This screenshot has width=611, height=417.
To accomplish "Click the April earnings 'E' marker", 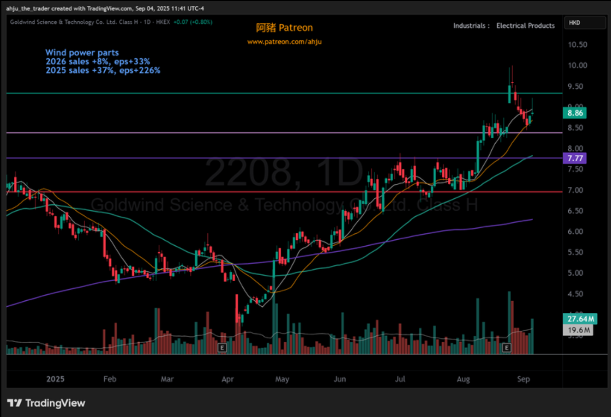I will (222, 347).
